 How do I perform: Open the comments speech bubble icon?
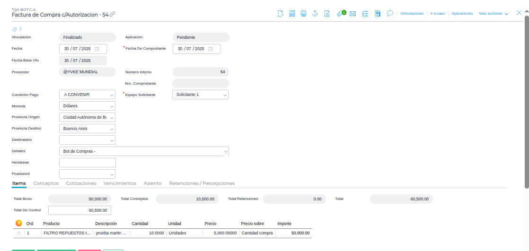pyautogui.click(x=390, y=14)
